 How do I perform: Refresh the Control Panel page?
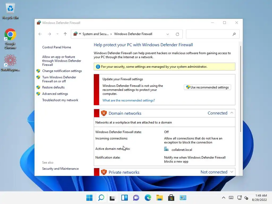(177, 34)
